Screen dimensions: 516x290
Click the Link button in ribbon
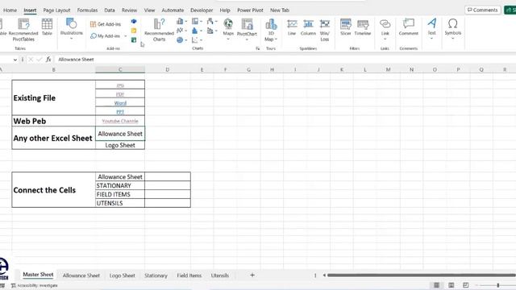click(x=385, y=29)
